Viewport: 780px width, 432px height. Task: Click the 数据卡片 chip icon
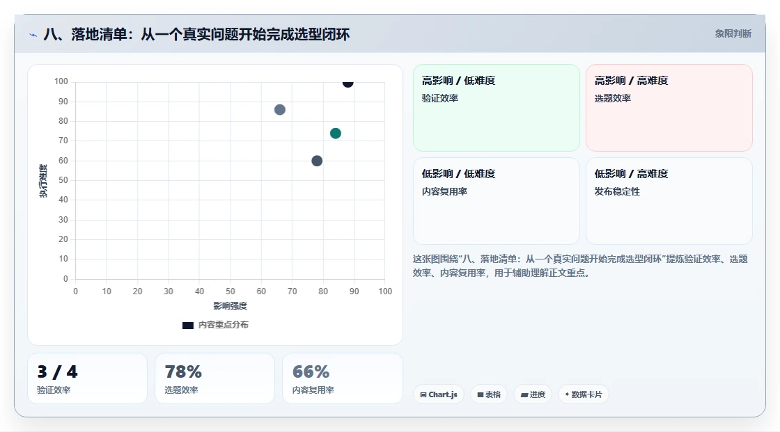click(567, 394)
